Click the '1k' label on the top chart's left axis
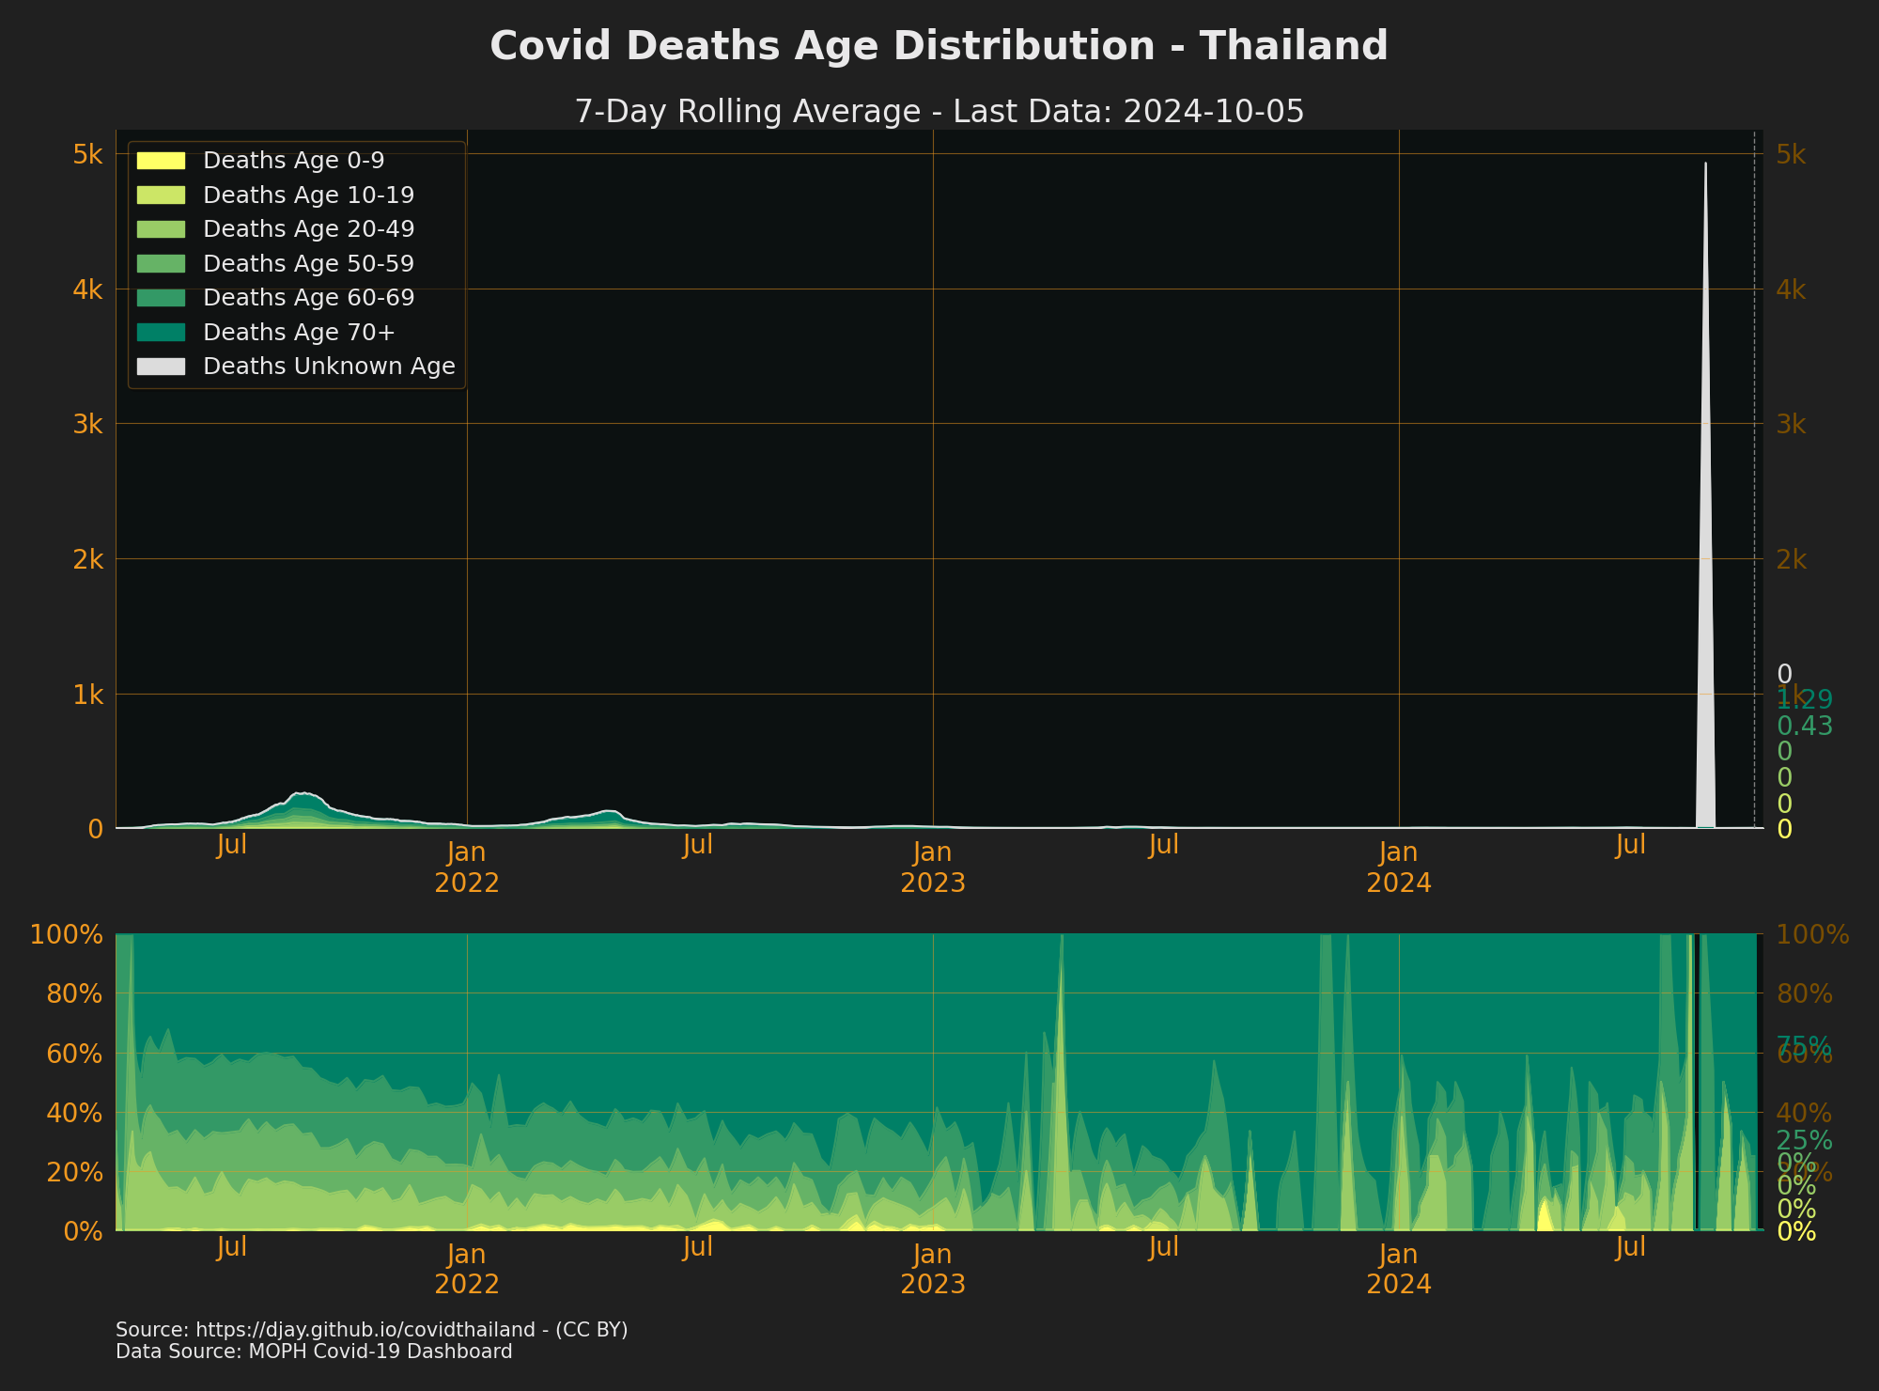Screen dimensions: 1879x1391 (x=87, y=695)
